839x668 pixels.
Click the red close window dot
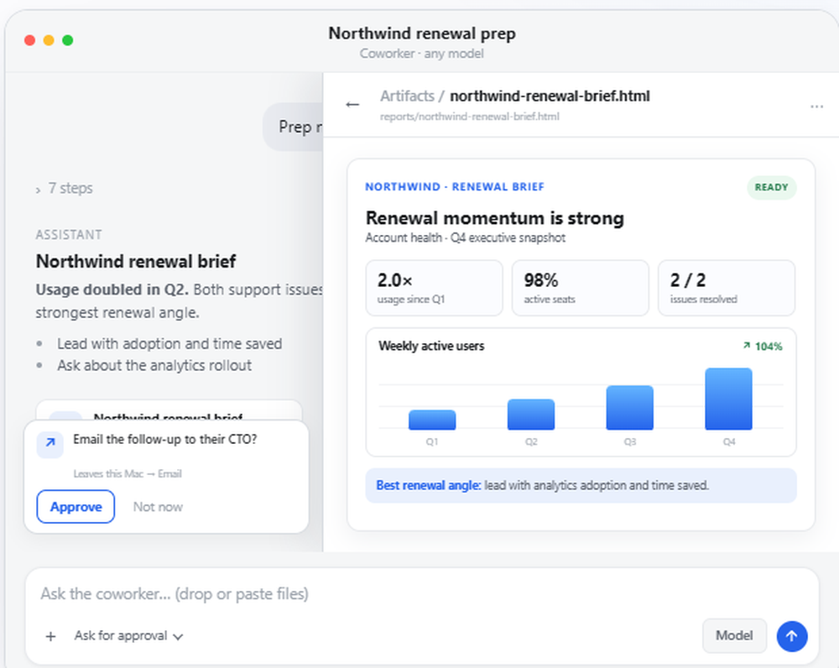[x=30, y=40]
